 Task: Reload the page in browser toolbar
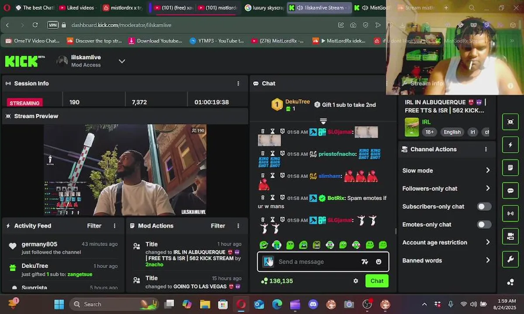click(x=35, y=25)
